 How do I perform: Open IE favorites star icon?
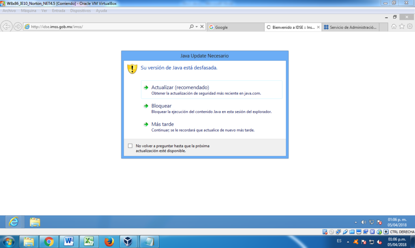(402, 27)
